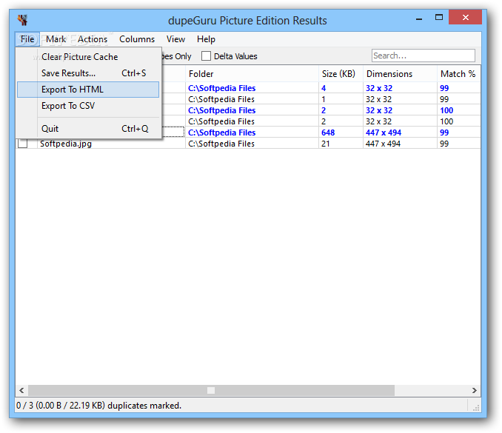Open the Mark menu
Viewport: 502px width, 433px height.
[x=56, y=39]
